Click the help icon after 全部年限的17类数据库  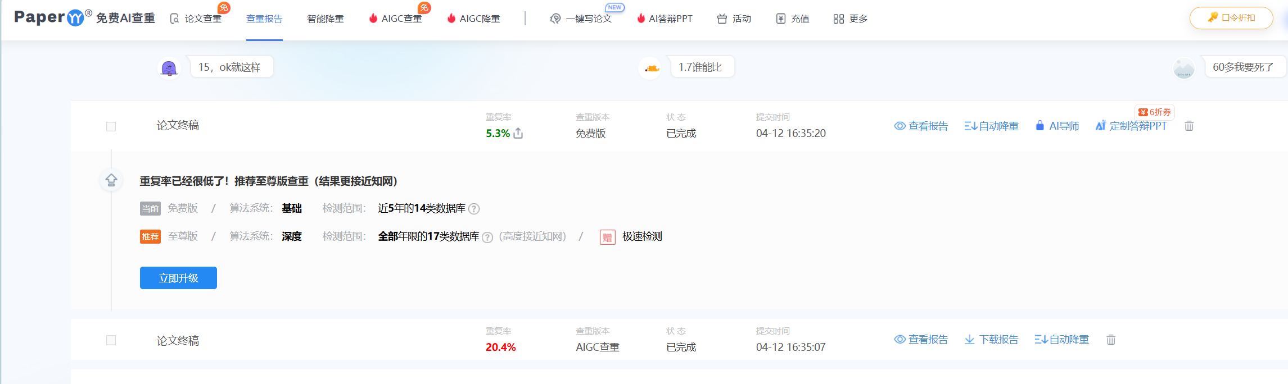[x=487, y=237]
